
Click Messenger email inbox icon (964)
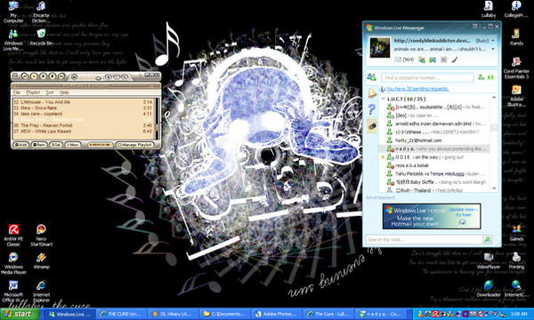(404, 60)
